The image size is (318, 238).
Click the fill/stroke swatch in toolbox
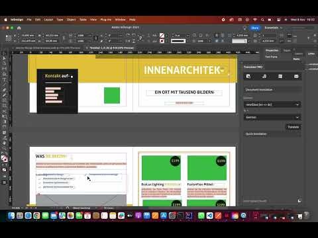click(4, 159)
